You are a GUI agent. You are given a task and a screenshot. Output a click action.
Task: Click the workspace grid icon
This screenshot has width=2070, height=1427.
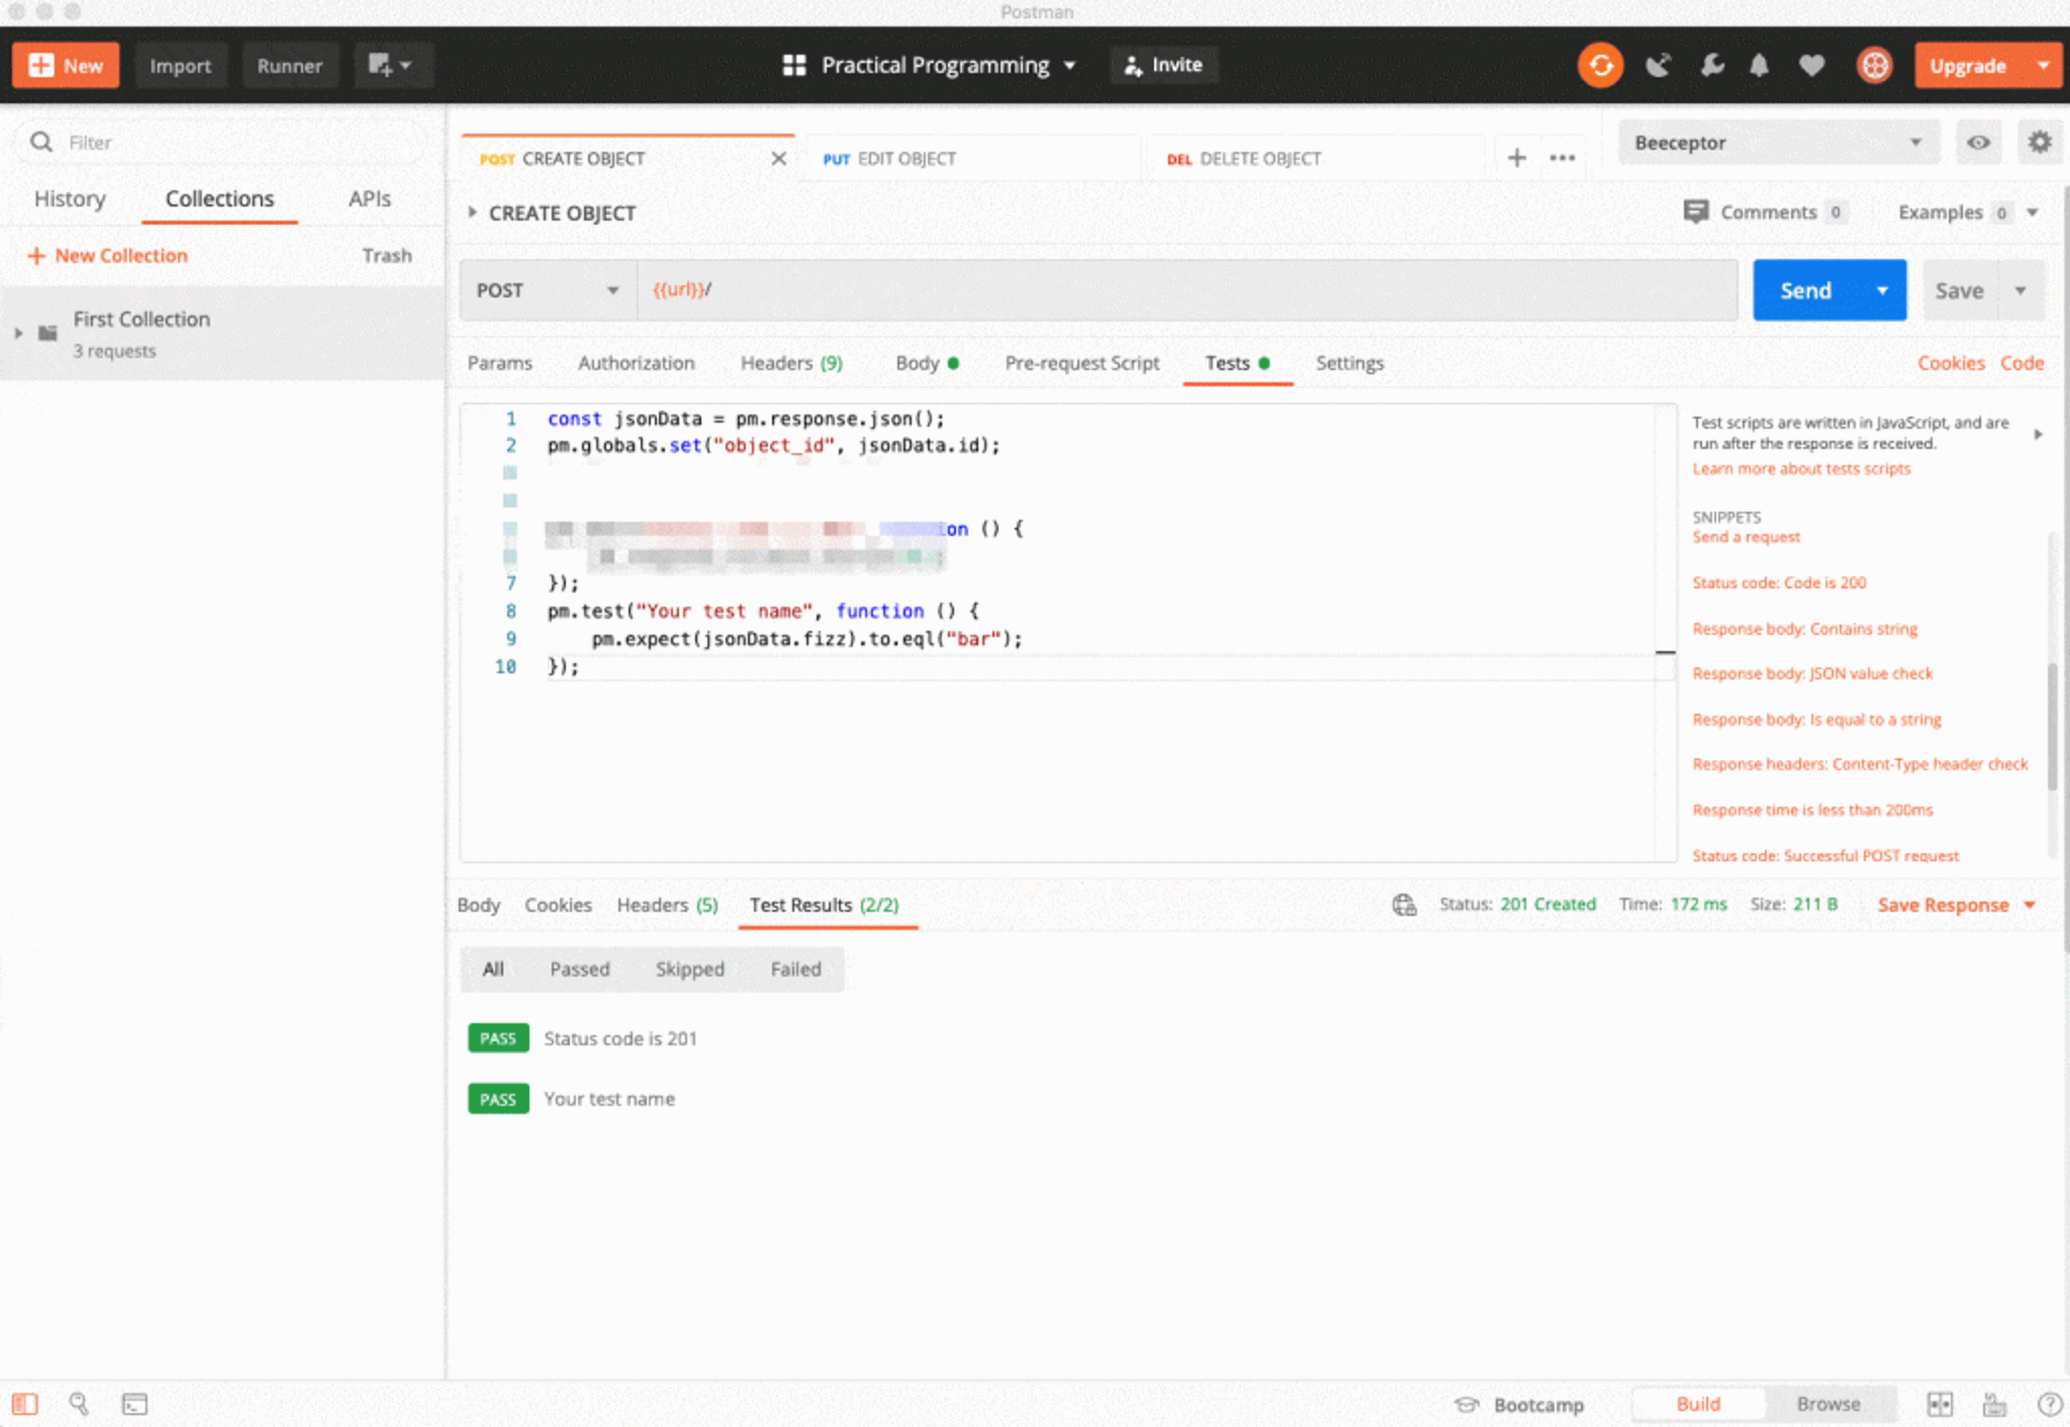[x=794, y=65]
